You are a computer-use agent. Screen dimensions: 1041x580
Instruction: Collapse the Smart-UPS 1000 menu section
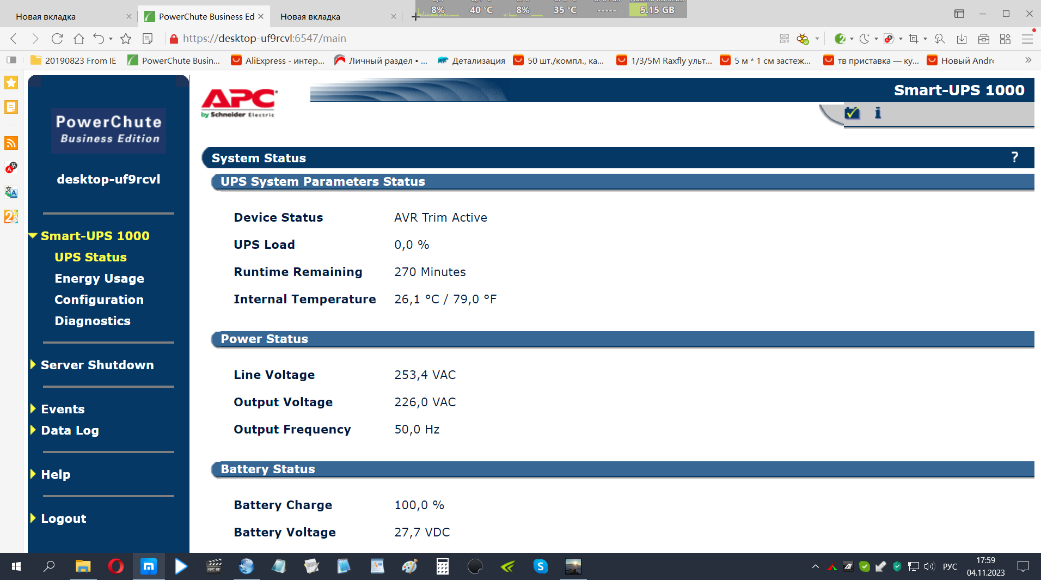click(33, 236)
